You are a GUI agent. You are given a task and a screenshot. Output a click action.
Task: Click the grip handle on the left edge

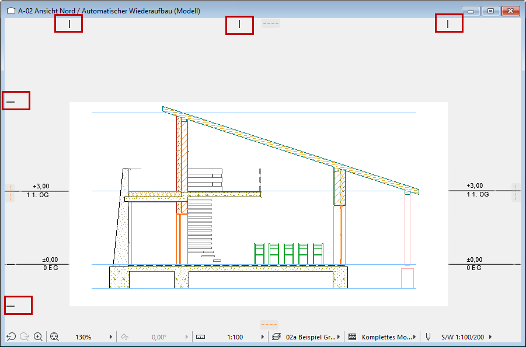point(9,192)
